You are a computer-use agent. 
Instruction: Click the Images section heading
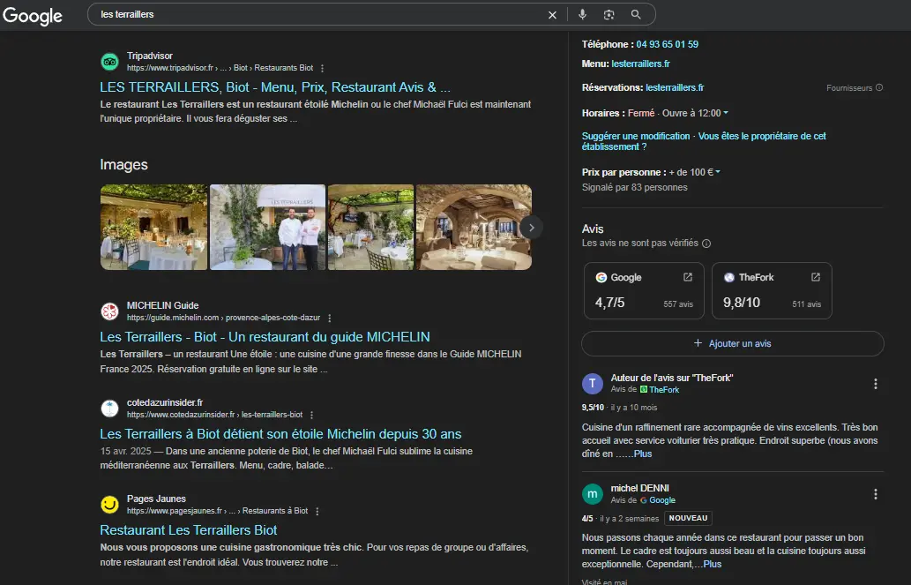tap(123, 165)
